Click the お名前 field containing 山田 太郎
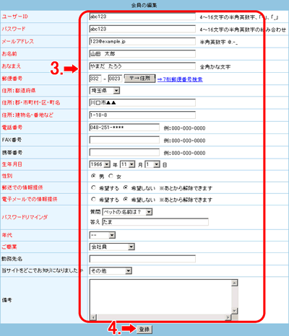Screen dimensions: 289x336 tap(142, 54)
